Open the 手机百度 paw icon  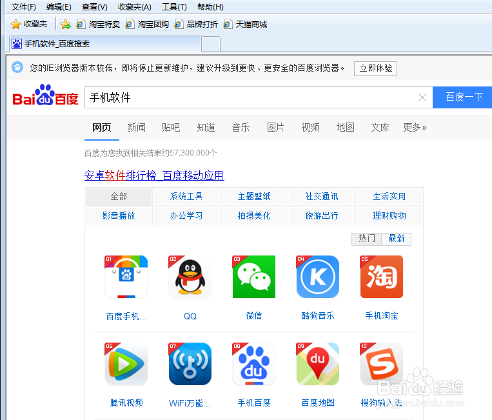254,364
